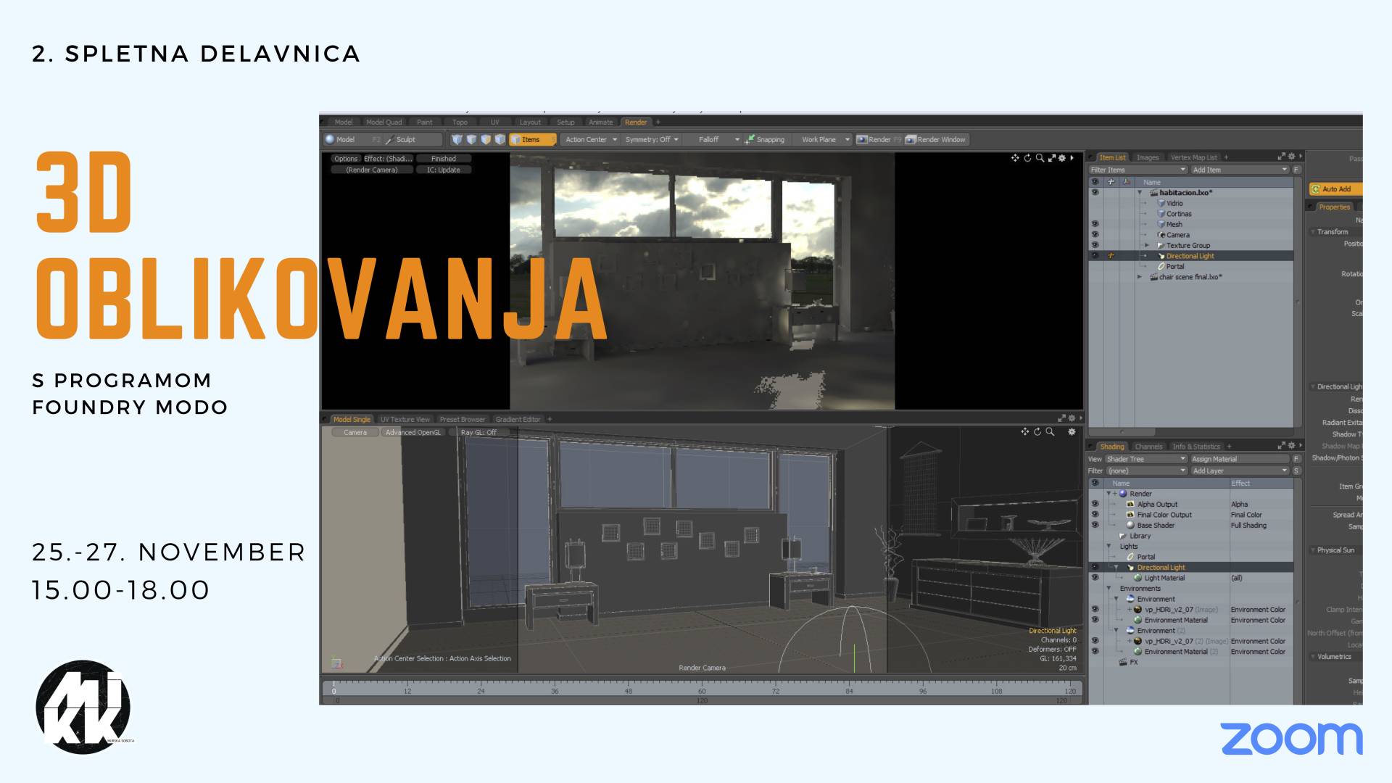Switch to the Channels tab
This screenshot has height=783, width=1392.
tap(1148, 447)
